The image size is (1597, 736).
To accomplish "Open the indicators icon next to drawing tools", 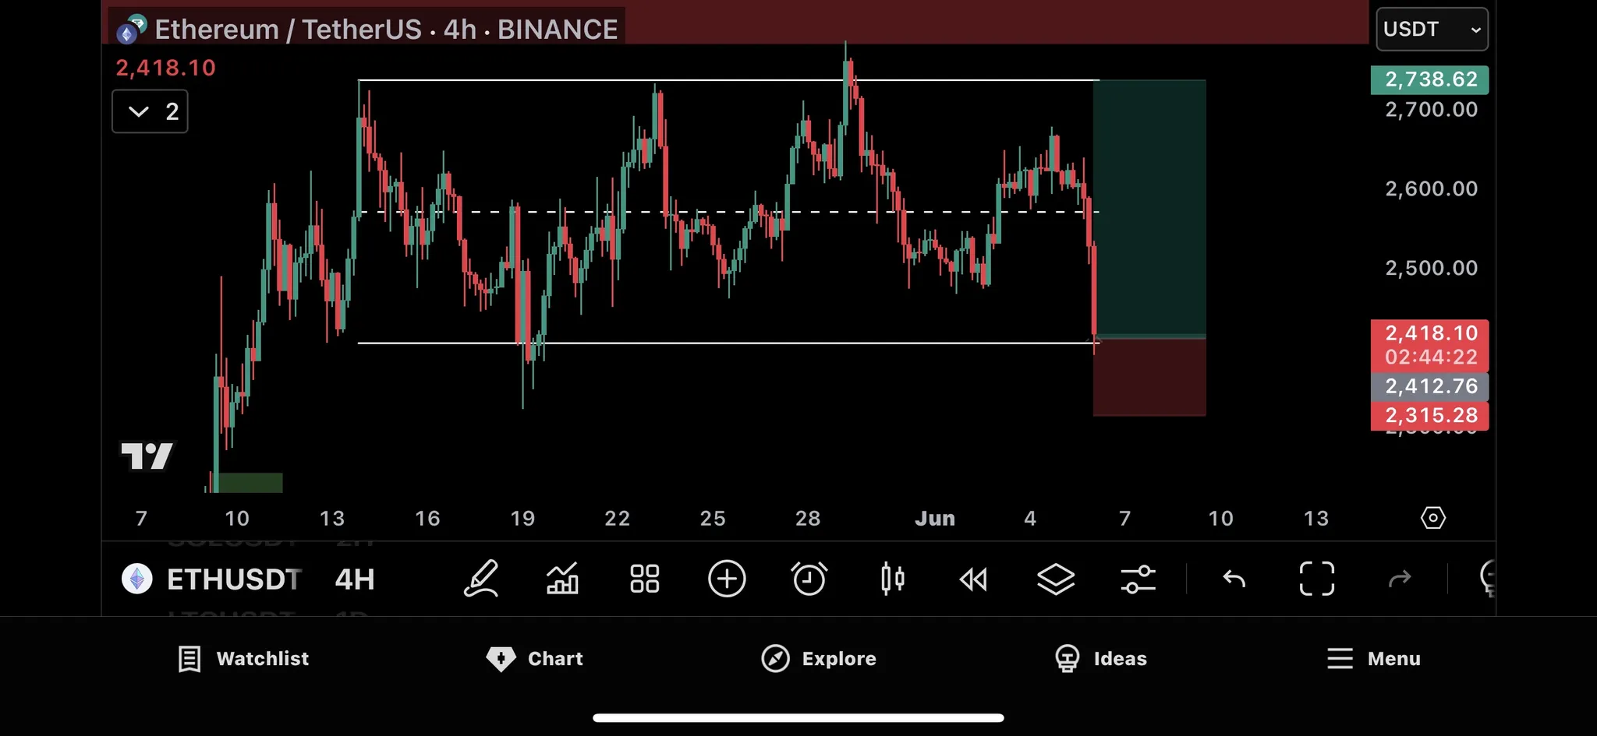I will [561, 579].
